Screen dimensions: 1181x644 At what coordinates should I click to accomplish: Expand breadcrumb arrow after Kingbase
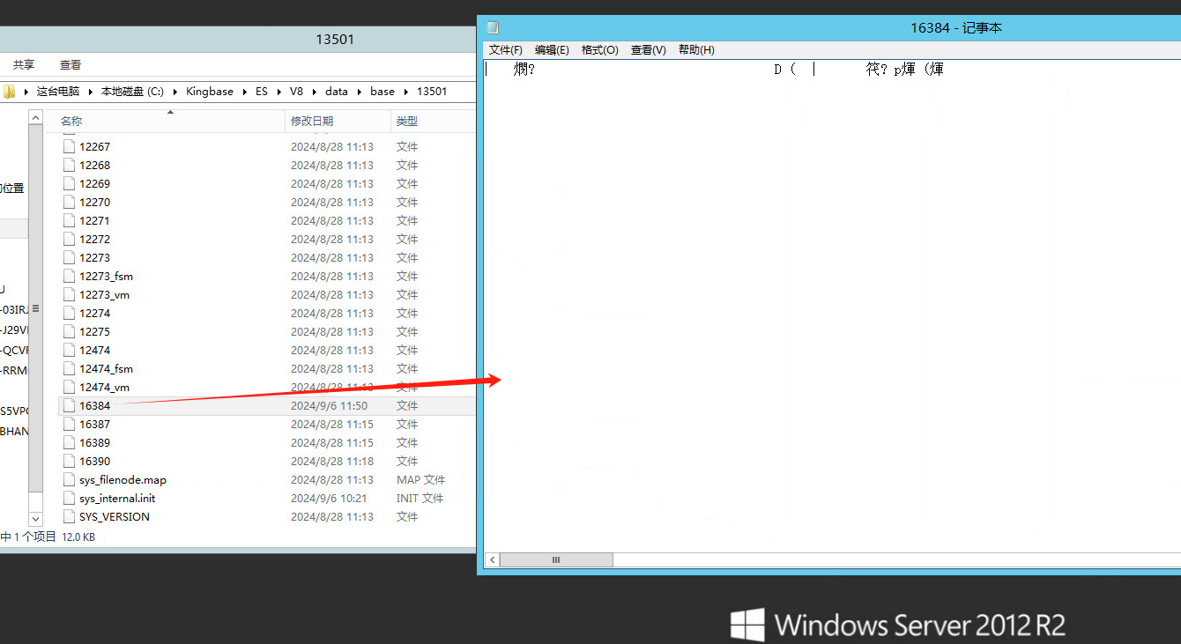pos(244,91)
